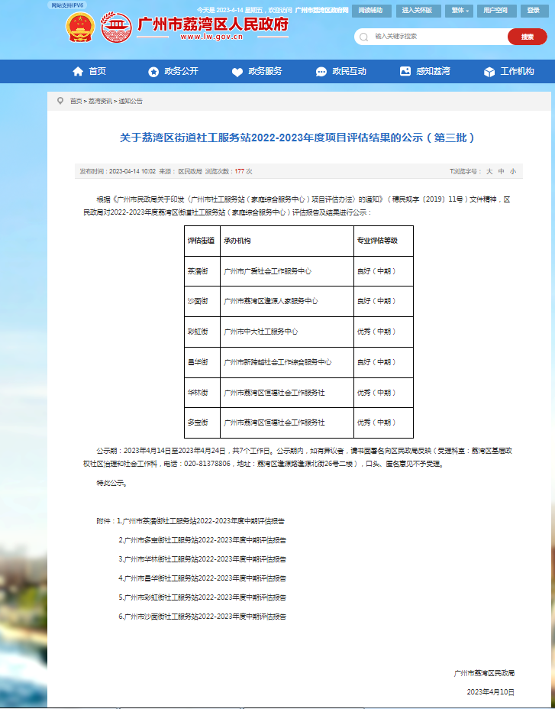Open attachment 5 彩虹街 evaluation report
Screen dimensions: 555x709
(202, 597)
